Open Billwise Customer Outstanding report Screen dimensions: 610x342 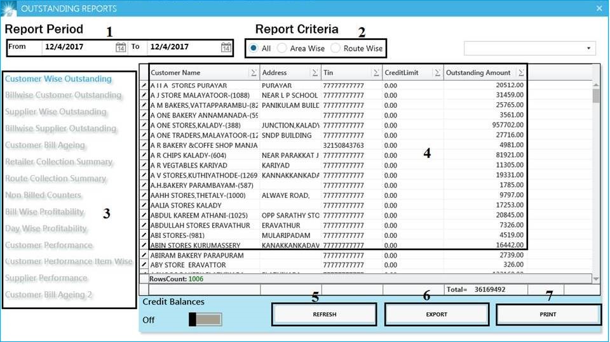pos(63,95)
